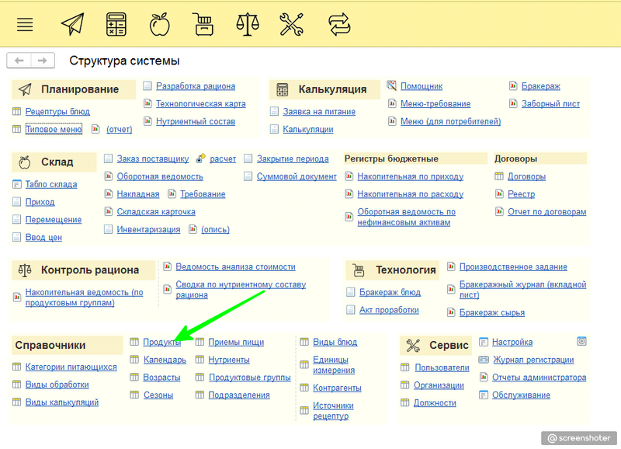
Task: Go back with the left arrow button
Action: point(19,61)
